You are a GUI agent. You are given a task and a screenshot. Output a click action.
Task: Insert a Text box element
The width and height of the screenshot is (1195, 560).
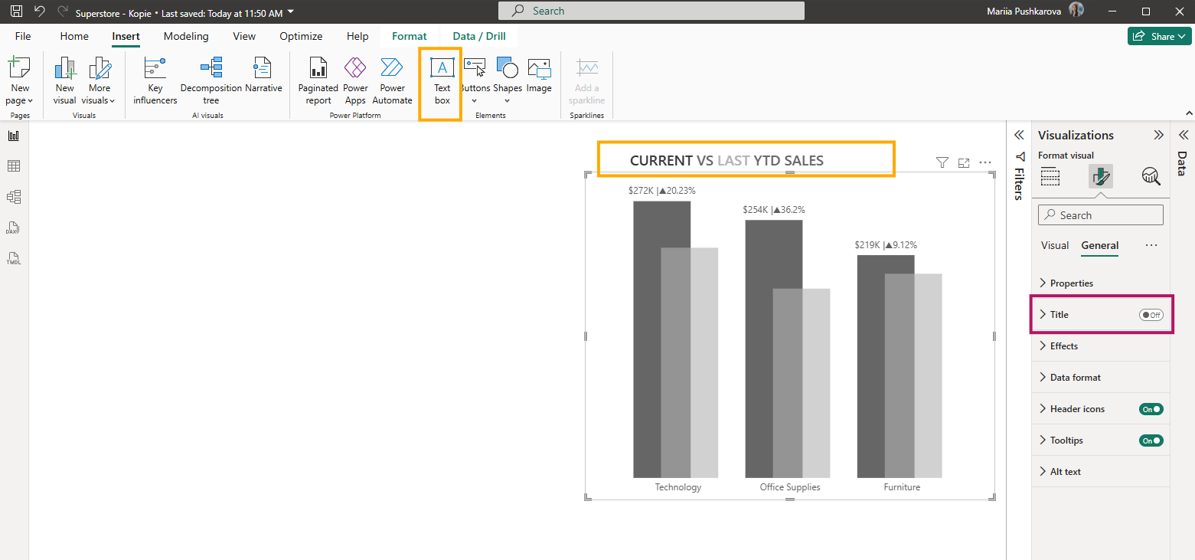pyautogui.click(x=442, y=80)
